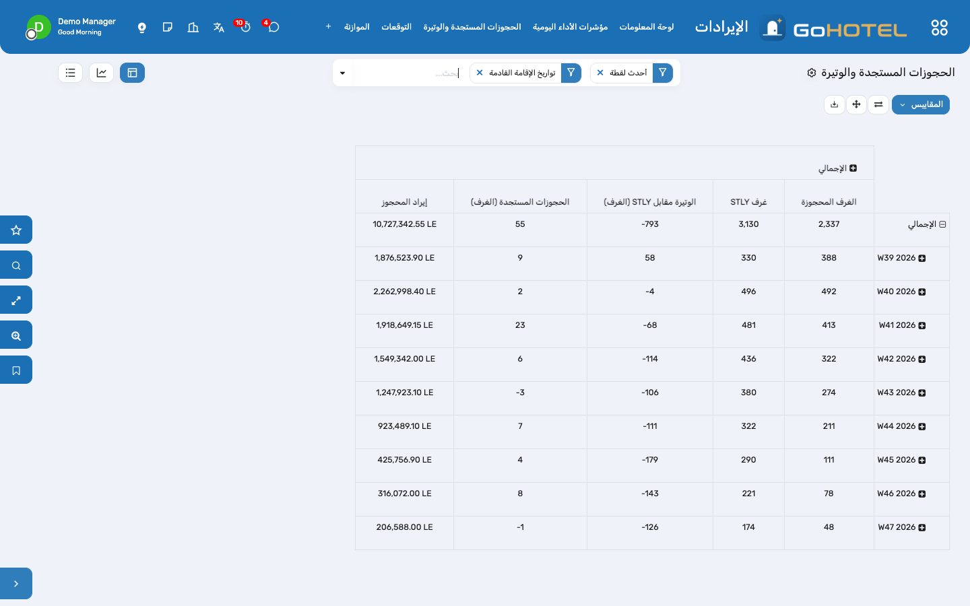
Task: Click the GoHotel logo
Action: [x=833, y=28]
